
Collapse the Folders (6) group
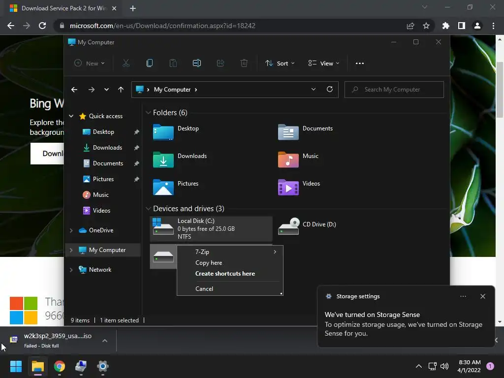[x=148, y=113]
